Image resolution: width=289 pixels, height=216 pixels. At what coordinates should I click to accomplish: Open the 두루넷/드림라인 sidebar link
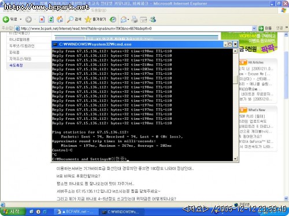(22, 46)
